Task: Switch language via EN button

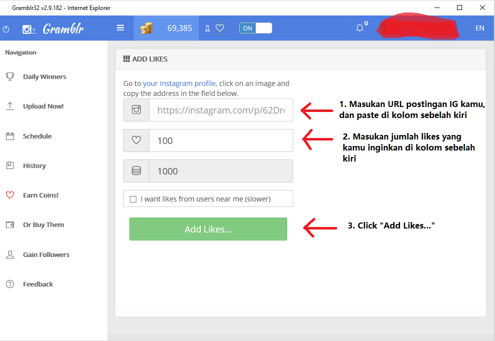Action: 480,28
